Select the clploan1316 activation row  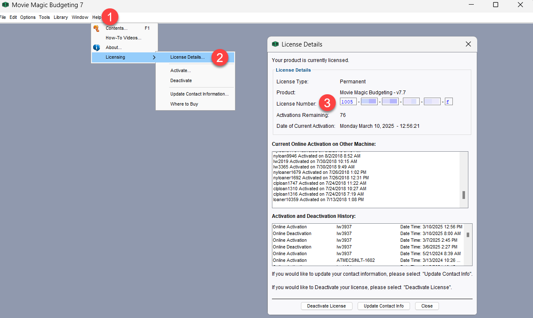click(366, 194)
